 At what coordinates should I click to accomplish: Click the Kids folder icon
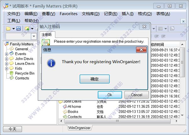[12, 68]
